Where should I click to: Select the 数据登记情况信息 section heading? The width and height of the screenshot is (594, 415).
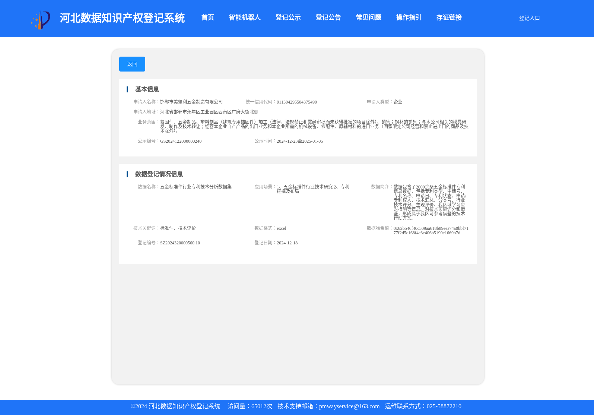pos(159,174)
